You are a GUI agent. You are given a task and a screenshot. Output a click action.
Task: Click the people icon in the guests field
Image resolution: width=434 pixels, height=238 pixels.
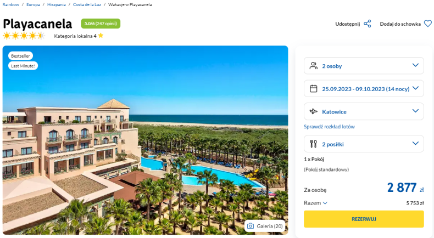313,66
